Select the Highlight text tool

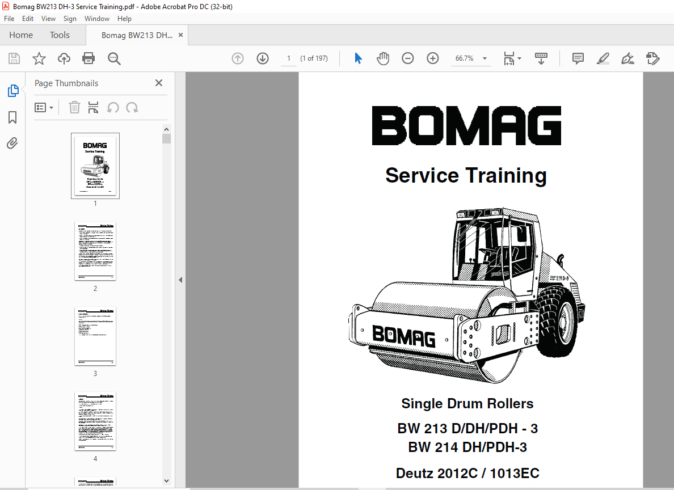pos(603,58)
